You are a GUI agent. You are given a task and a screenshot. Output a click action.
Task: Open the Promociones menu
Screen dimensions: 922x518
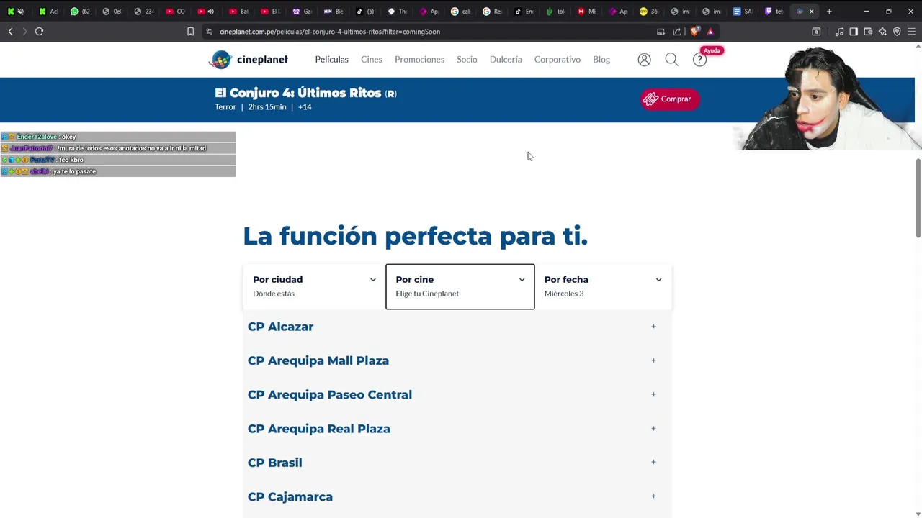click(x=419, y=60)
